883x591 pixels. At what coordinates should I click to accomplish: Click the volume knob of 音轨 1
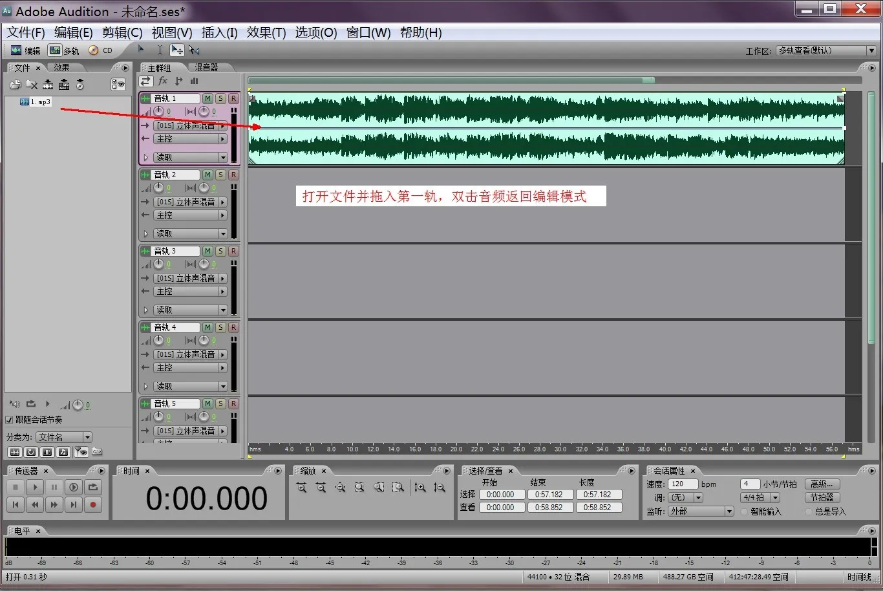point(159,111)
